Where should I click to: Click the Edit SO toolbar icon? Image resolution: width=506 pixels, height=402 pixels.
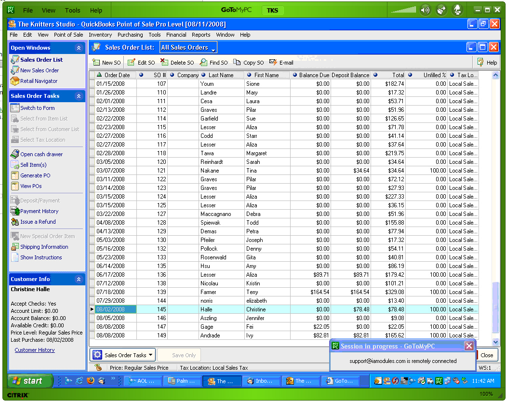point(132,62)
